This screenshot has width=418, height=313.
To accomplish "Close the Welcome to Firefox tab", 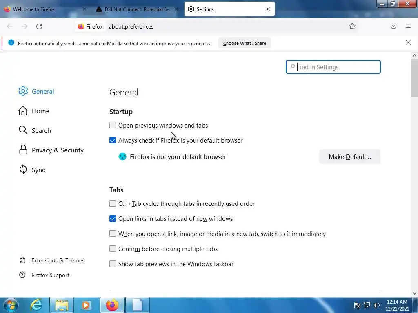I will [84, 9].
